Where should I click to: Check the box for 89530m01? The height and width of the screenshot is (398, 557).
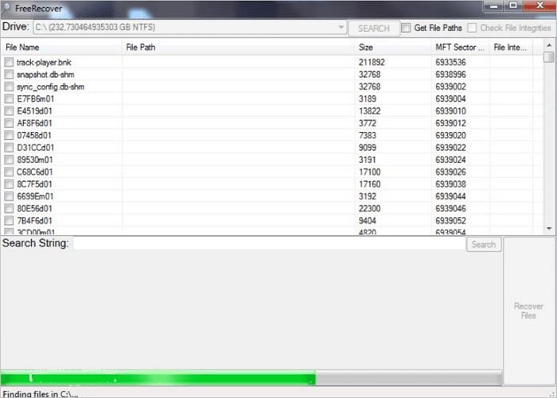click(x=9, y=160)
